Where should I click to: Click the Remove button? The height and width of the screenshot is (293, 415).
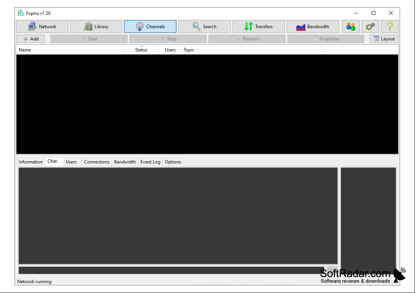(x=247, y=39)
